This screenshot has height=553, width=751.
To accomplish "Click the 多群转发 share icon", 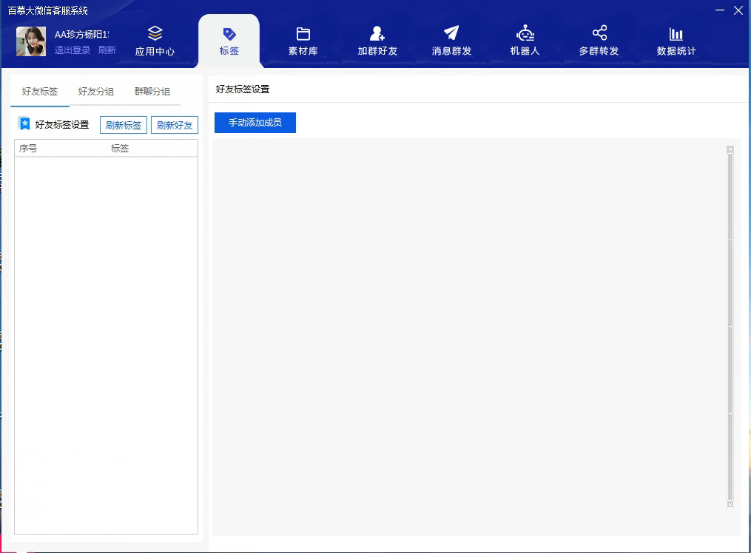I will (599, 33).
